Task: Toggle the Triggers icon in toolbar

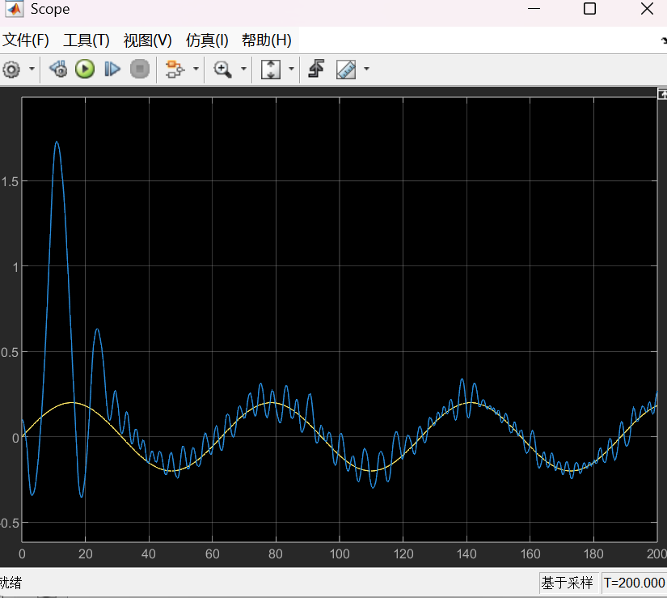Action: pos(316,70)
